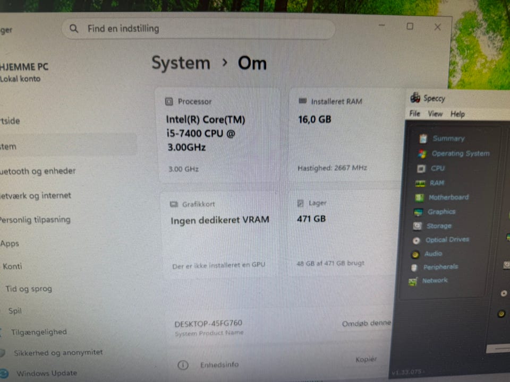Focus the Find en indstilling search field
Screen dimensions: 510x382
pos(198,29)
